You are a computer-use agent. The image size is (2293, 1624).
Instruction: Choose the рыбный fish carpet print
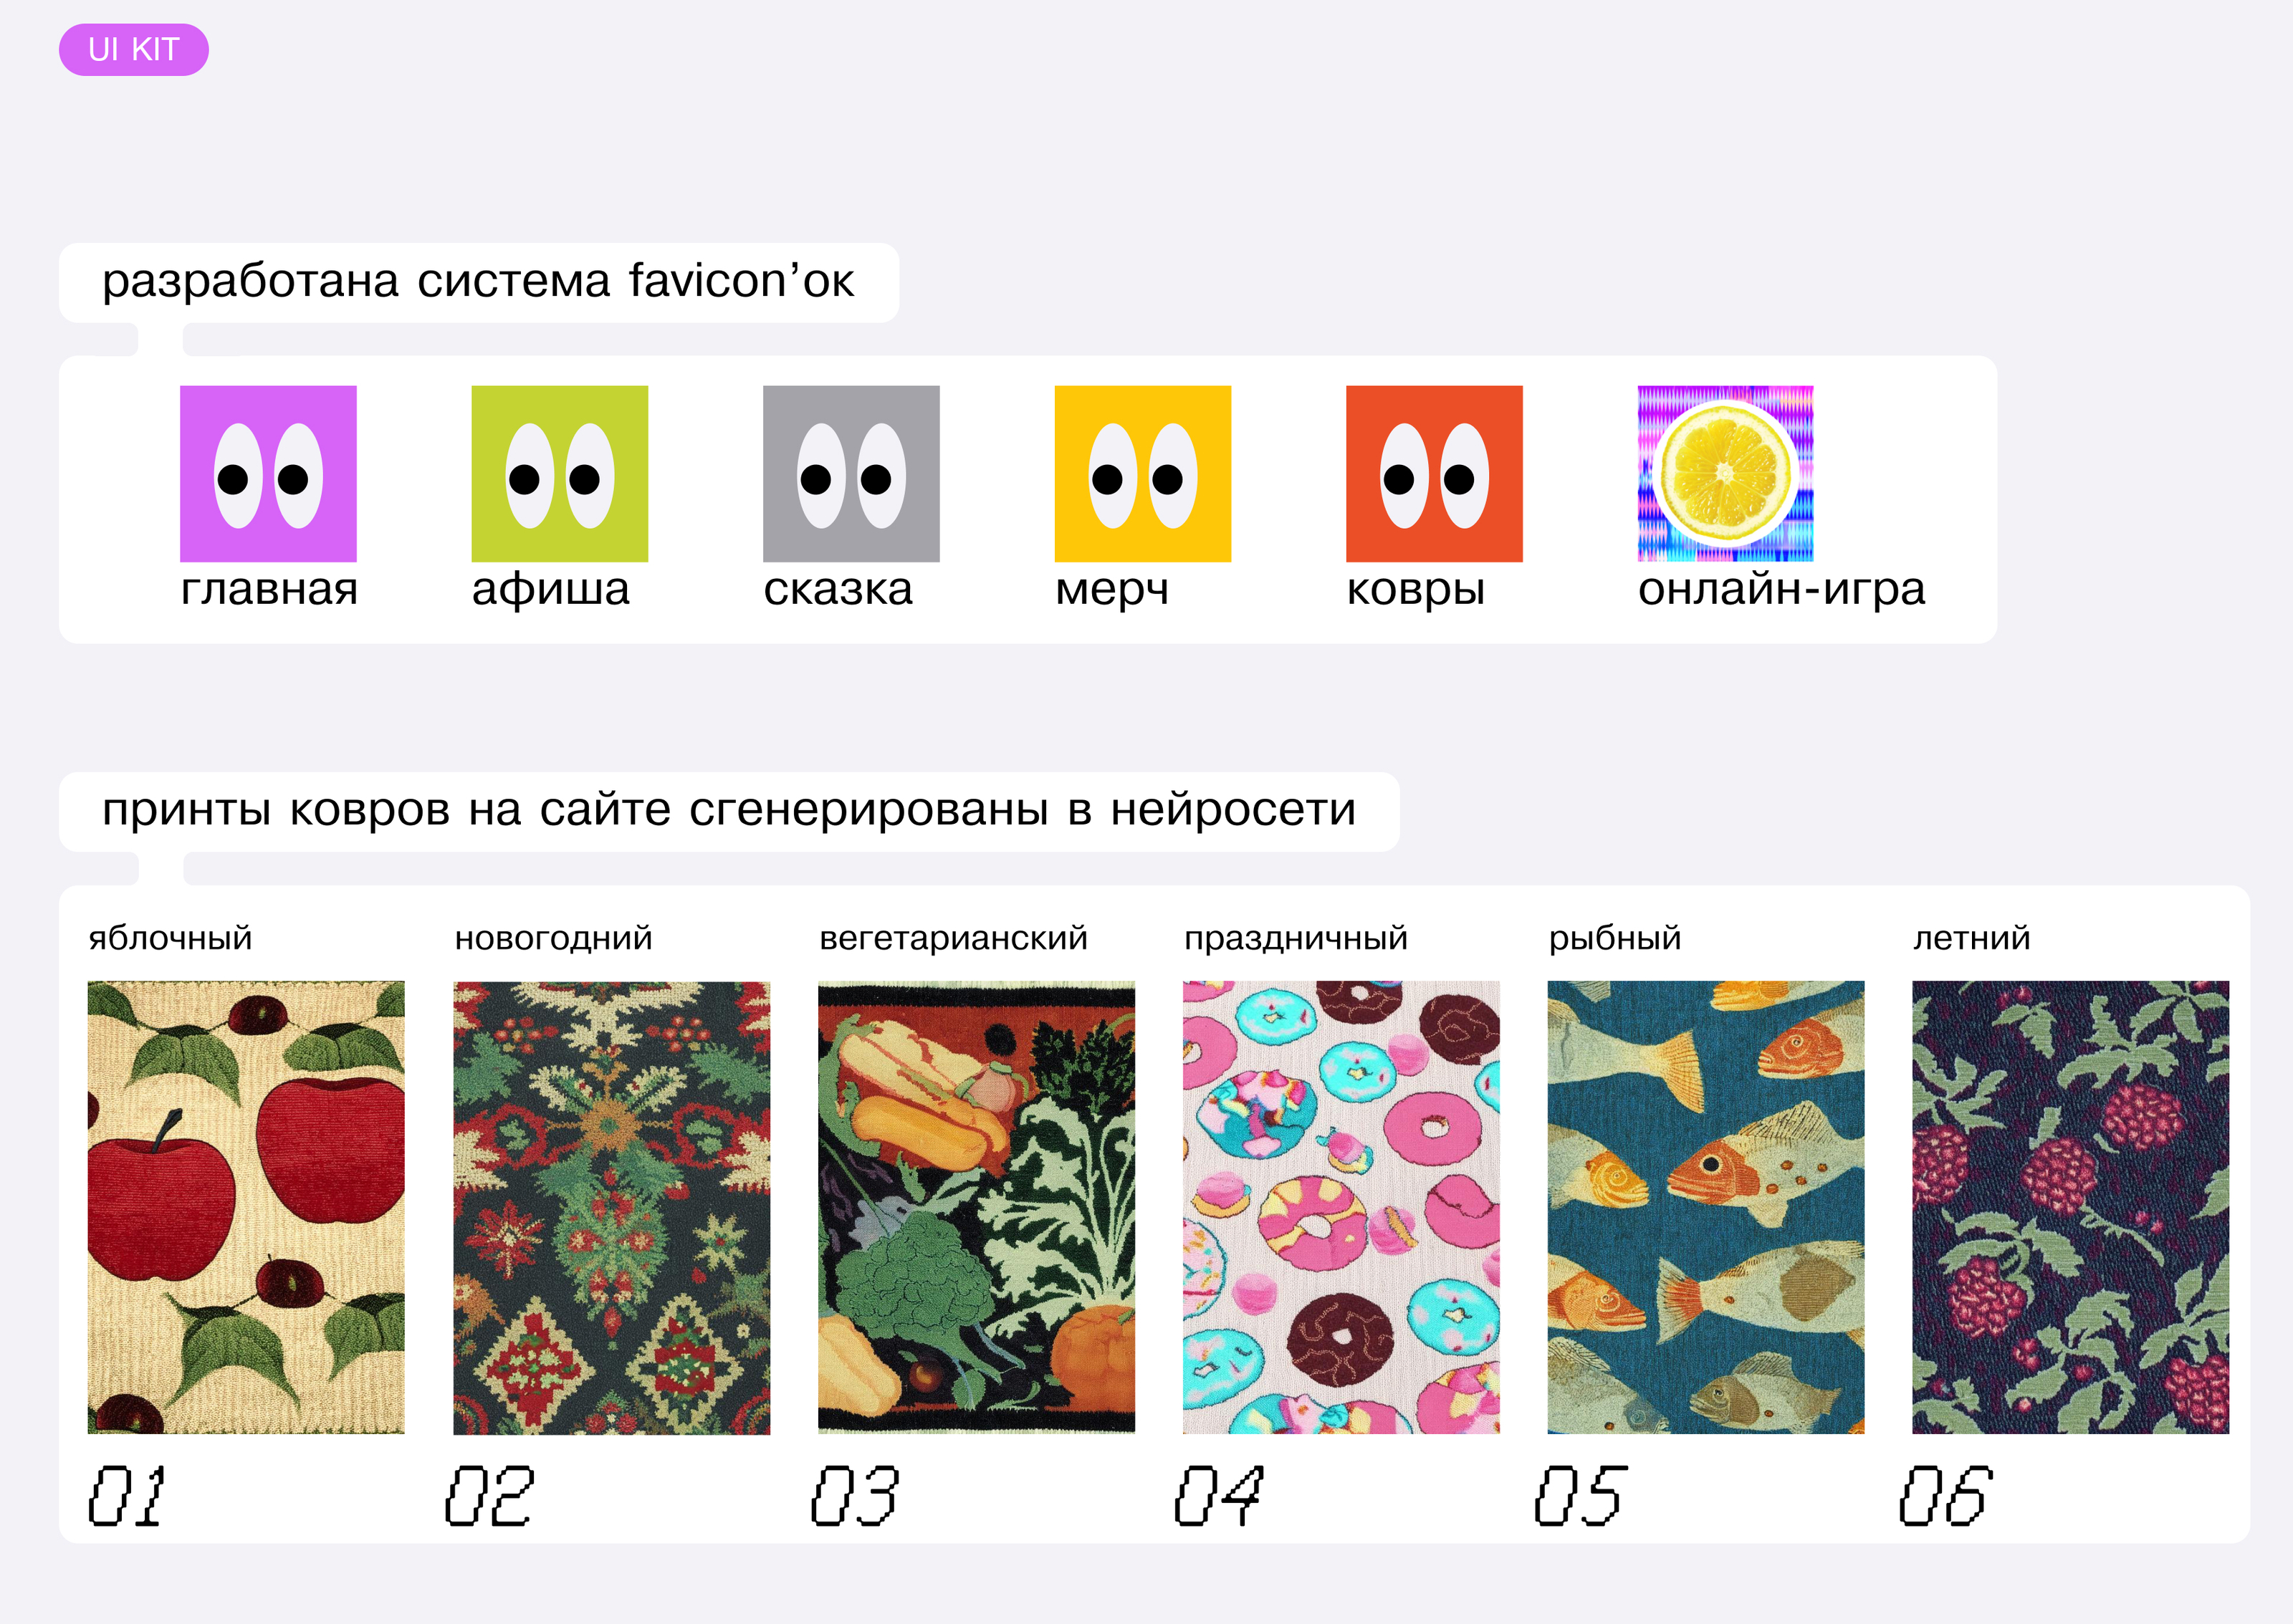[x=1706, y=1207]
